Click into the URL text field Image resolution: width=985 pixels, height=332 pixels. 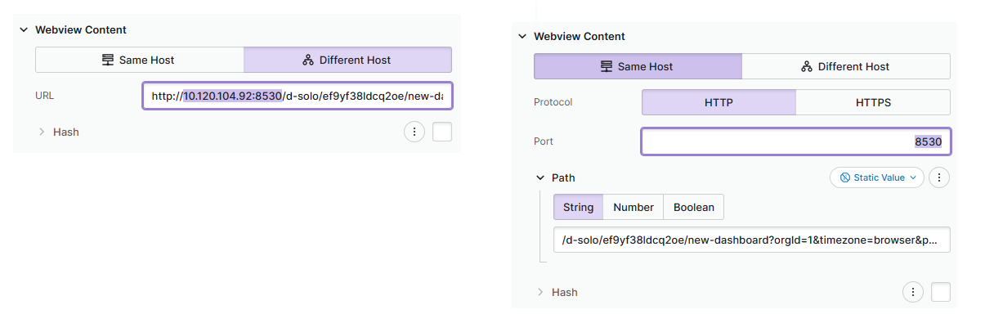(298, 96)
